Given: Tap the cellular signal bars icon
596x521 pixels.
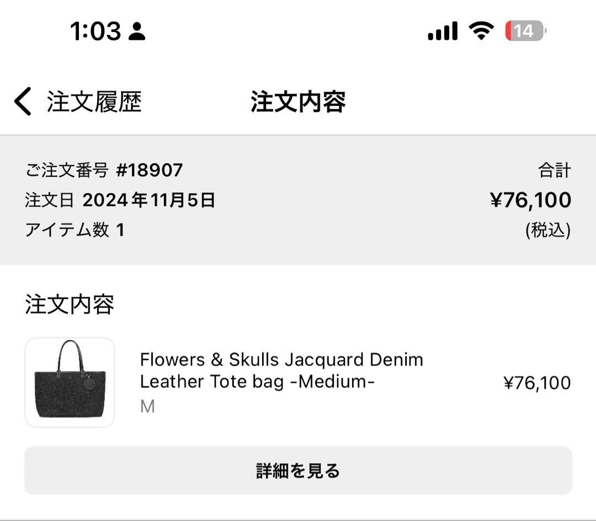Looking at the screenshot, I should (x=443, y=31).
